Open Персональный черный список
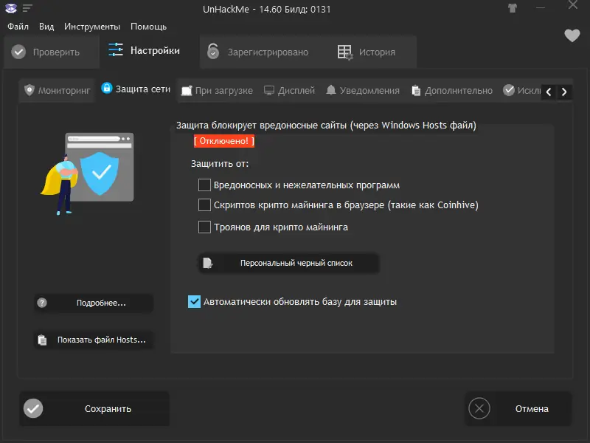 point(288,263)
